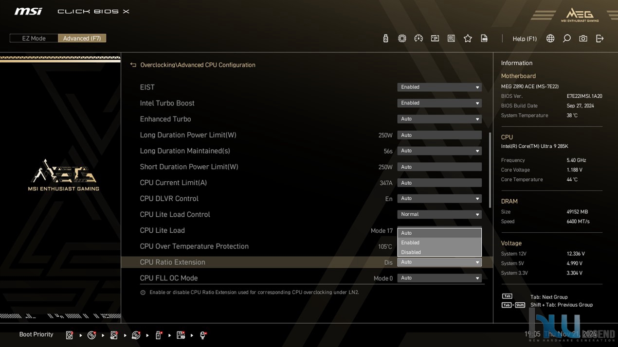Open the M-Flash USB drive tool icon
This screenshot has width=618, height=347.
(385, 38)
